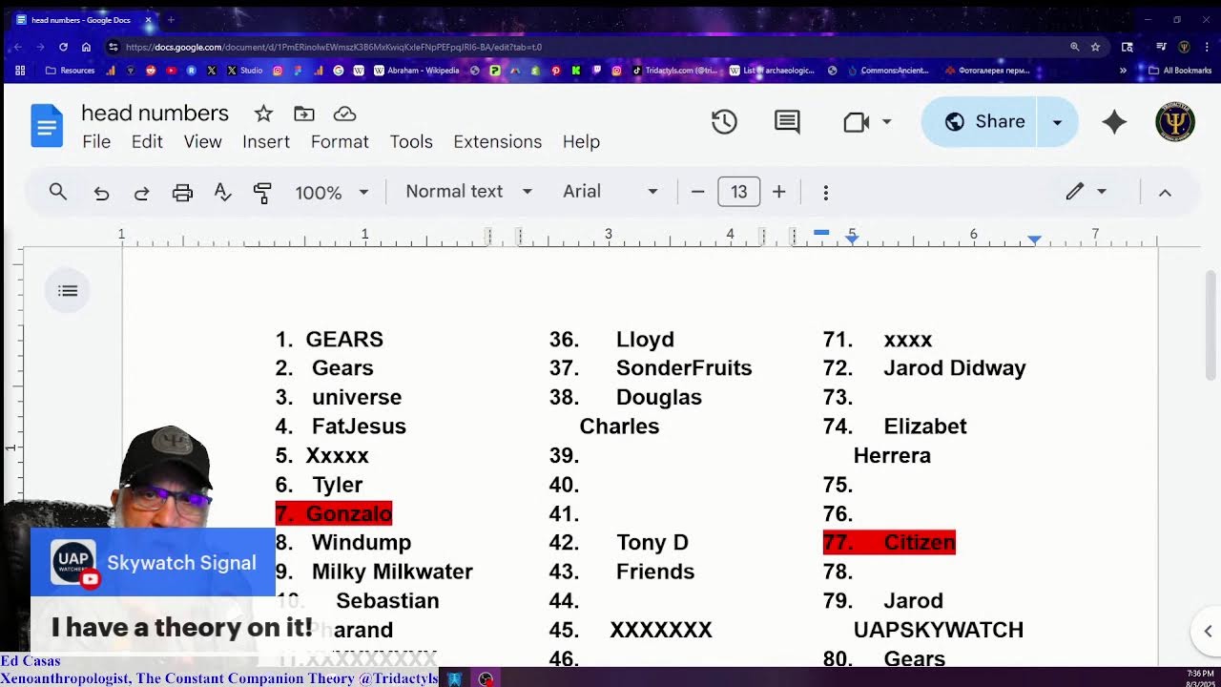Click the address bar URL
The image size is (1221, 687).
coord(334,47)
